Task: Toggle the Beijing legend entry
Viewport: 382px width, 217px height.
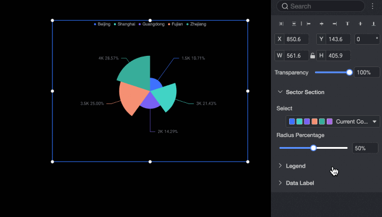Action: [102, 24]
